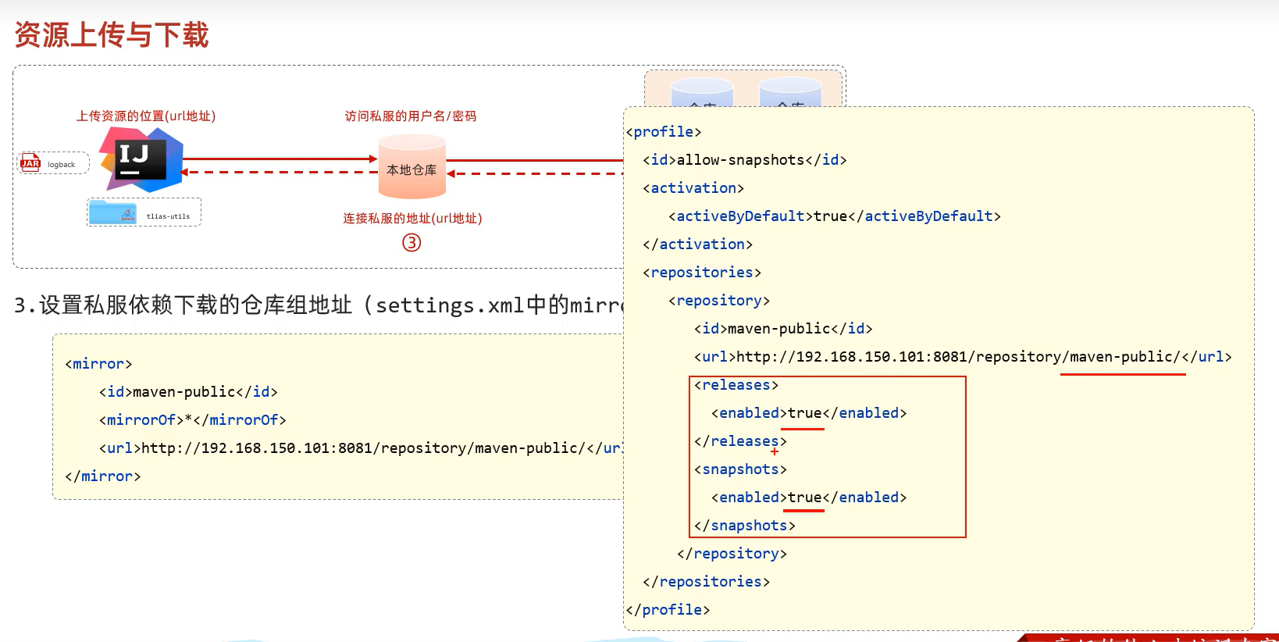Click the repository url line in profile
Image resolution: width=1279 pixels, height=642 pixels.
[963, 357]
